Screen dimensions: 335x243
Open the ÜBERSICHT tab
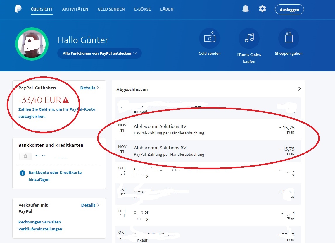[x=42, y=9]
